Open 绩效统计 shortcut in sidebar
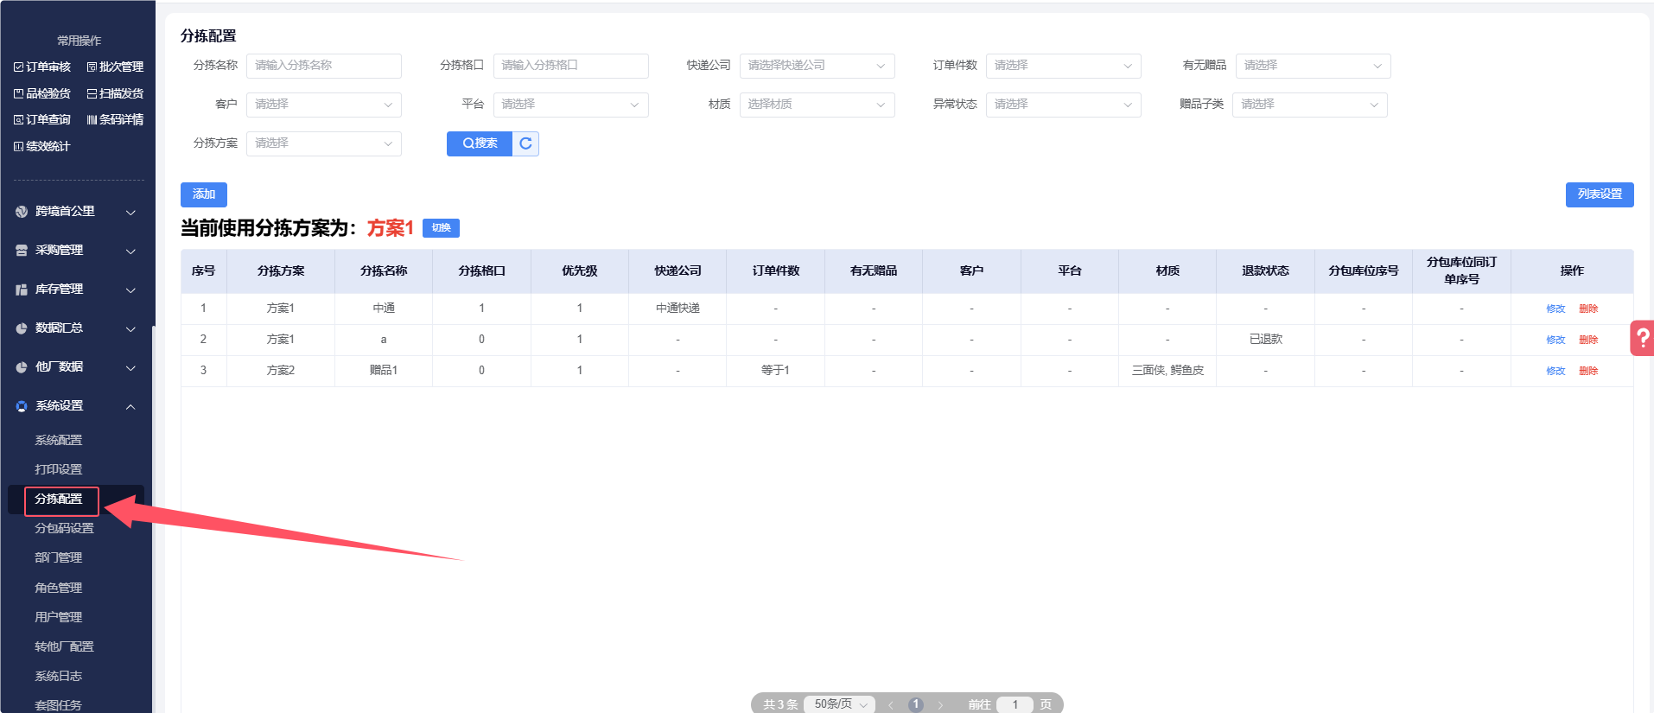 point(42,146)
